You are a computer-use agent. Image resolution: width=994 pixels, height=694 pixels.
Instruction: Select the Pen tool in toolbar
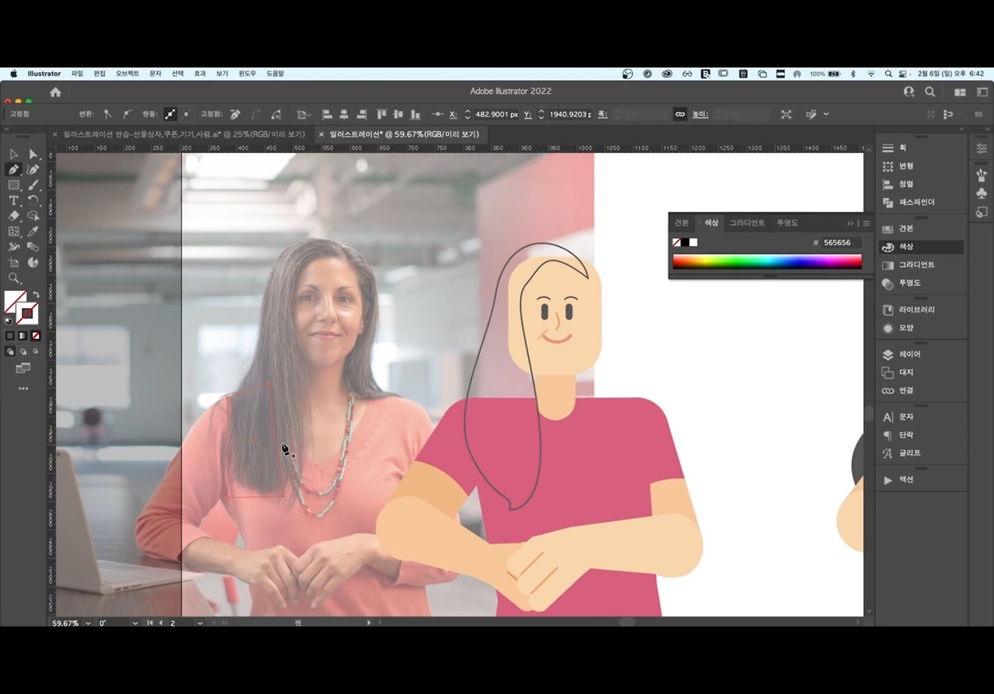tap(14, 170)
